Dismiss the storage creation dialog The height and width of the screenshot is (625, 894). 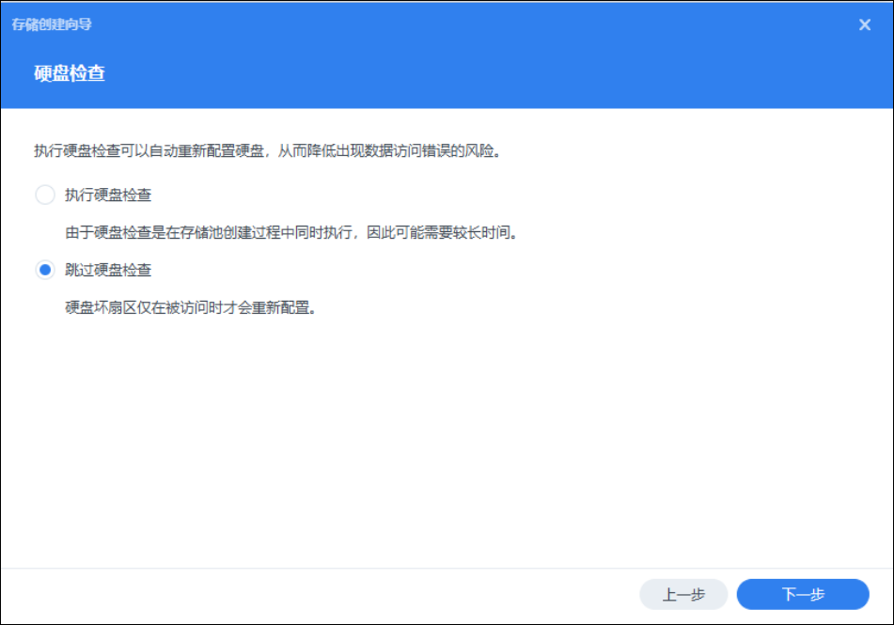tap(865, 25)
